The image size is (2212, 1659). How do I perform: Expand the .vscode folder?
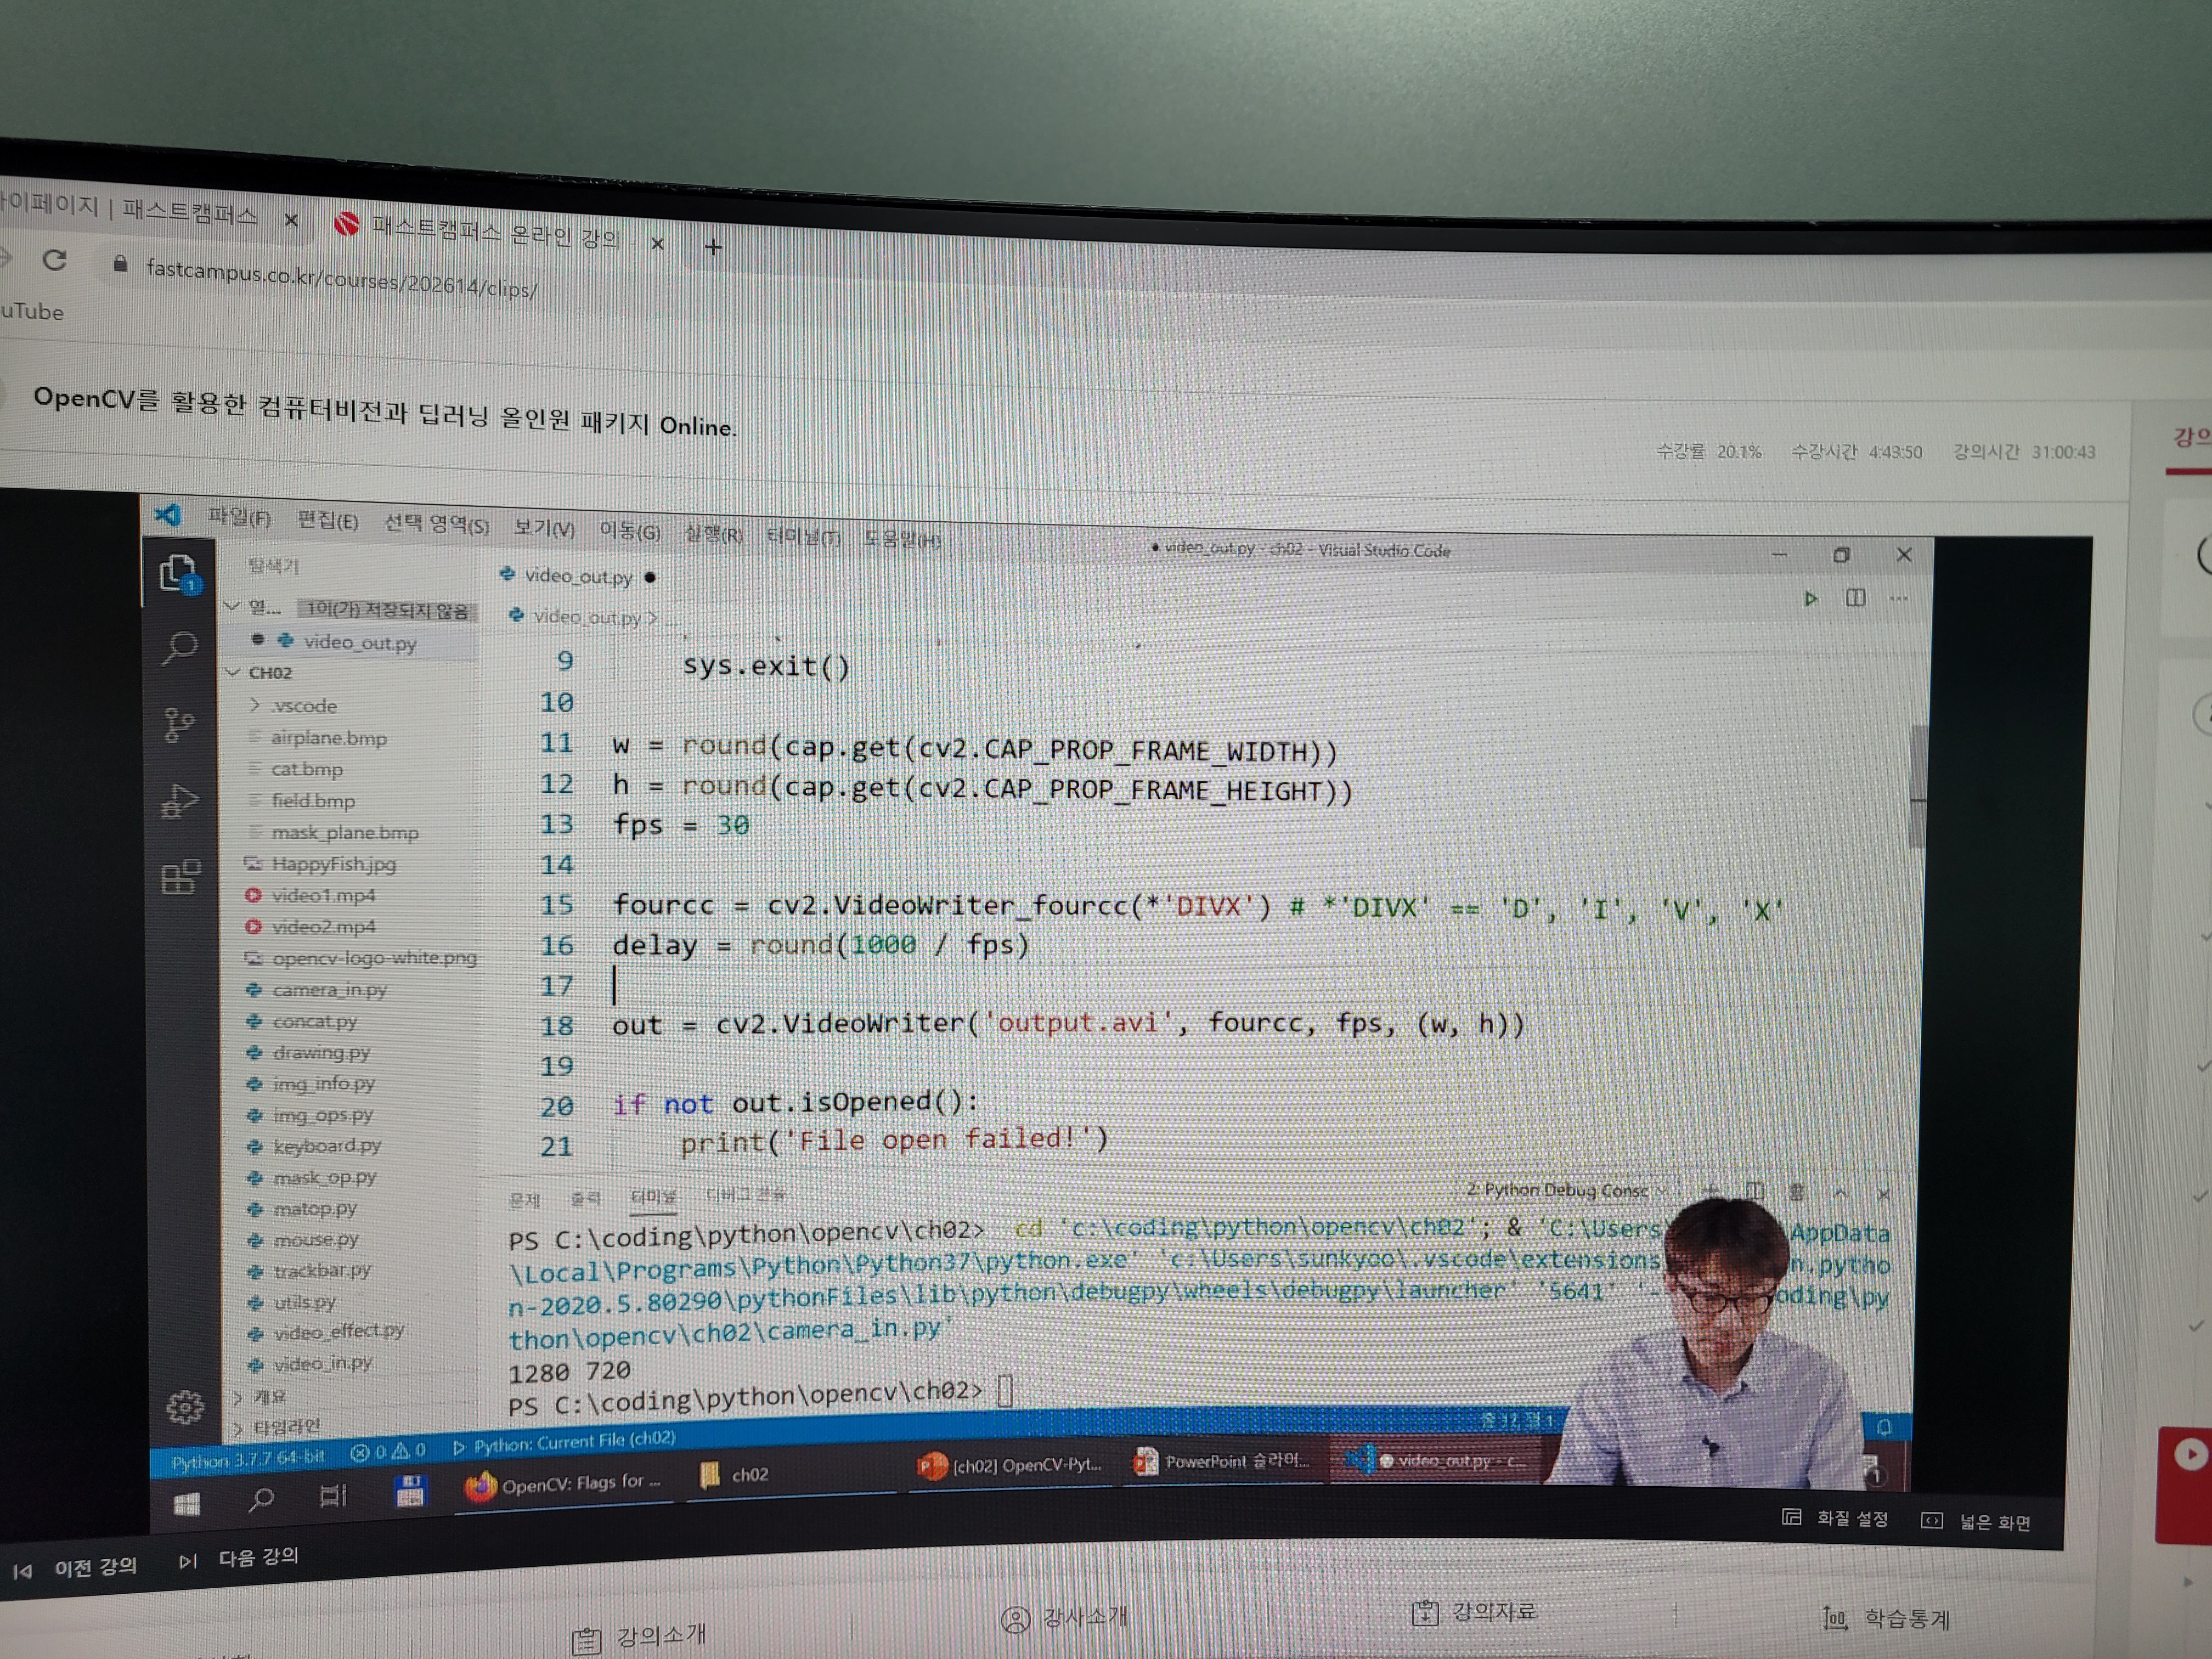(303, 705)
